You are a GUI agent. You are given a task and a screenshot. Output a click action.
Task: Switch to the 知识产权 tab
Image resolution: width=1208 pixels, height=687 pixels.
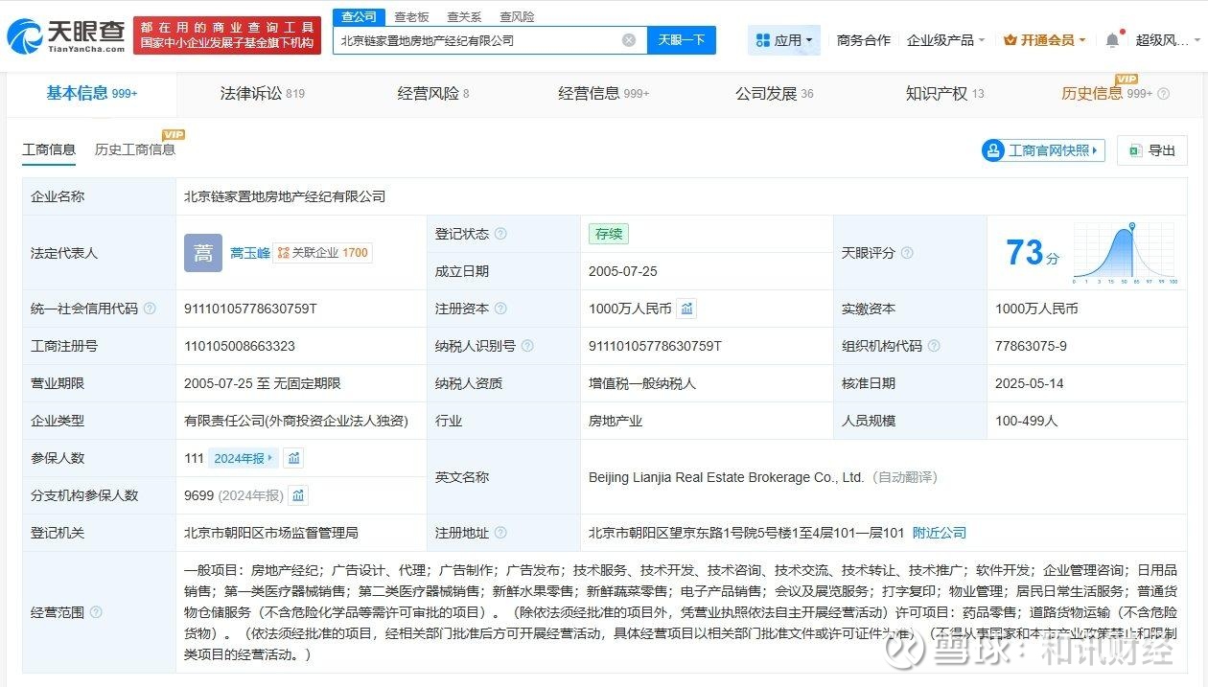945,93
